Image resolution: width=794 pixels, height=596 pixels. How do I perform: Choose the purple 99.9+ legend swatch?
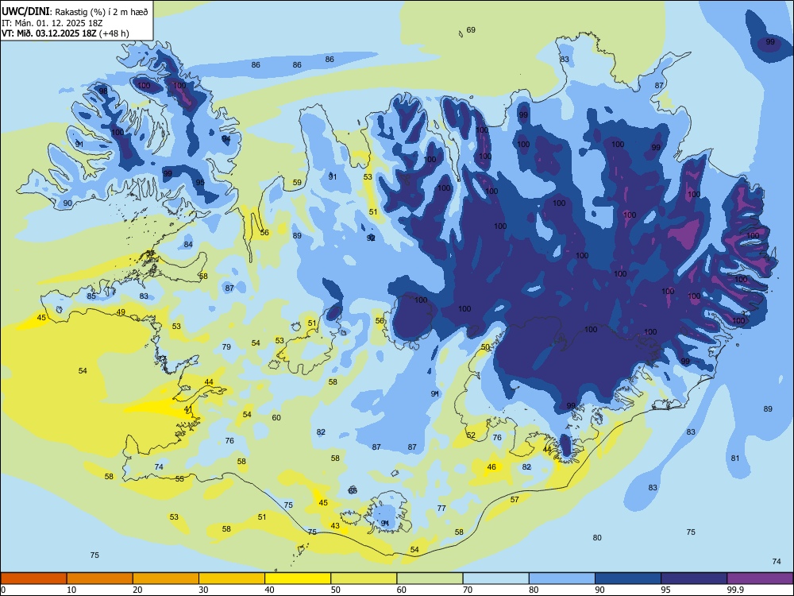point(760,579)
